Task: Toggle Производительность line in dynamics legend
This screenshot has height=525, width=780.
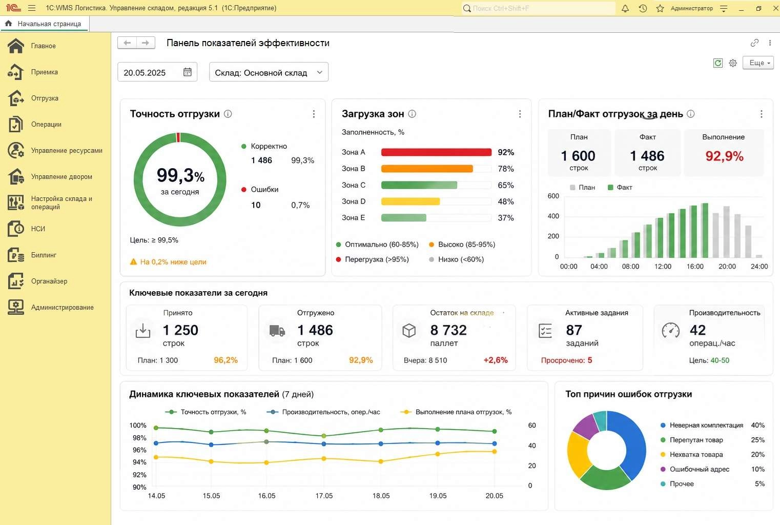Action: [x=323, y=412]
